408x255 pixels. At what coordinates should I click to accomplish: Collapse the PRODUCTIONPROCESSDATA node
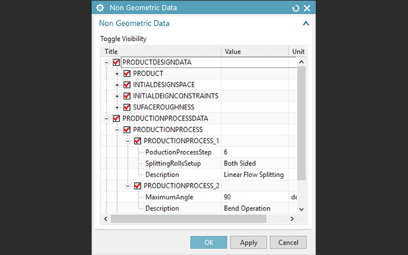106,119
